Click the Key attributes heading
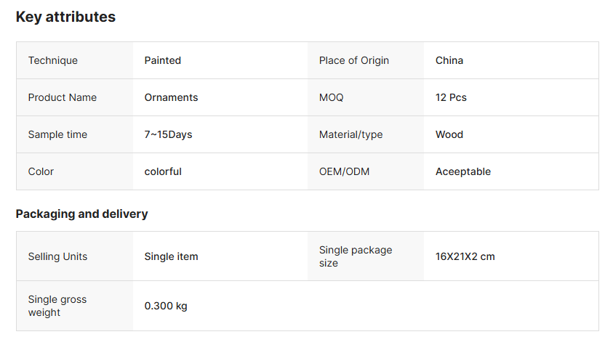The image size is (605, 337). pos(65,17)
